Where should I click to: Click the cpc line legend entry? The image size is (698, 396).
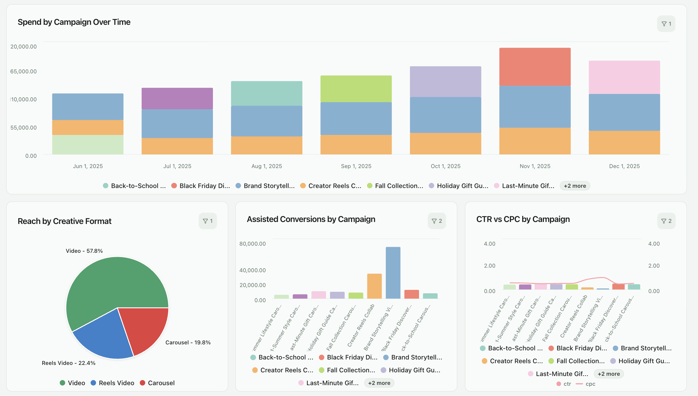tap(586, 383)
